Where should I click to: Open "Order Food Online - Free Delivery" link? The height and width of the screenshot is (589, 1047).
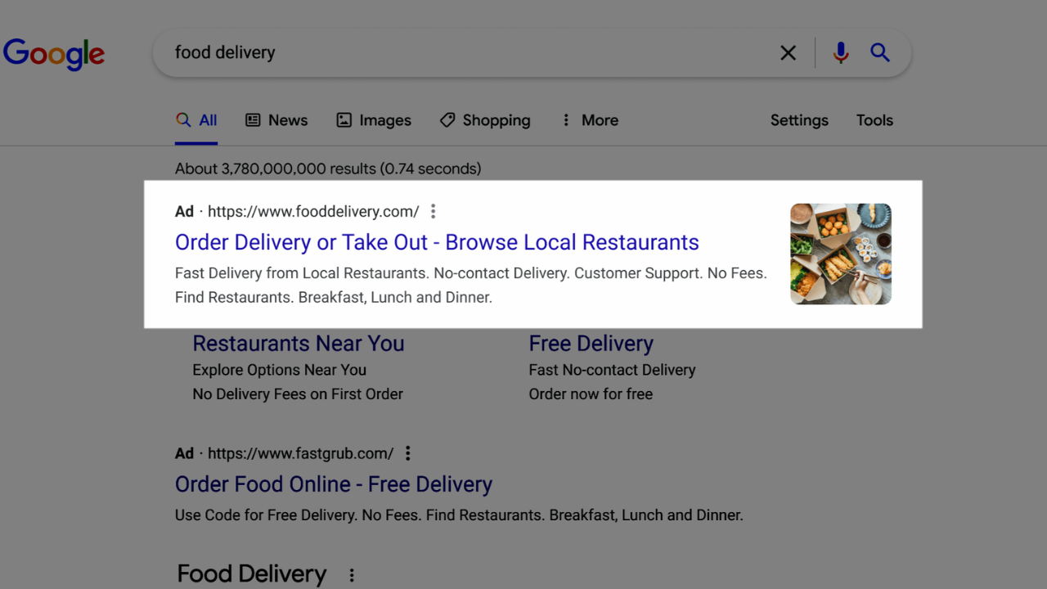(x=333, y=484)
